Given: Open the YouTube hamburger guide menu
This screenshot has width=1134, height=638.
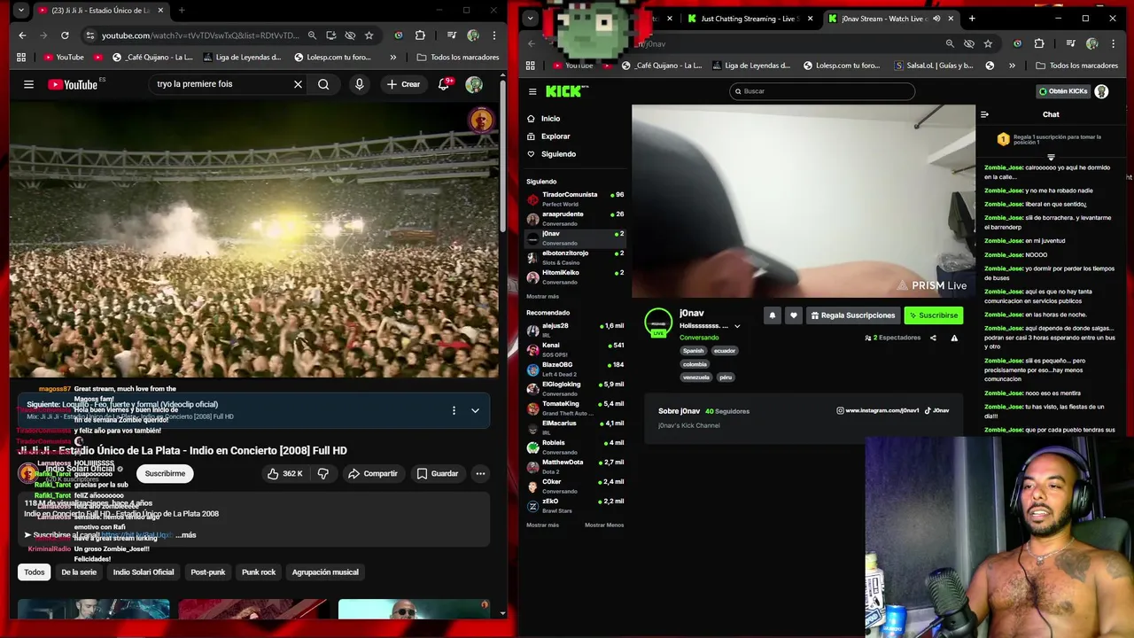Looking at the screenshot, I should pyautogui.click(x=28, y=84).
